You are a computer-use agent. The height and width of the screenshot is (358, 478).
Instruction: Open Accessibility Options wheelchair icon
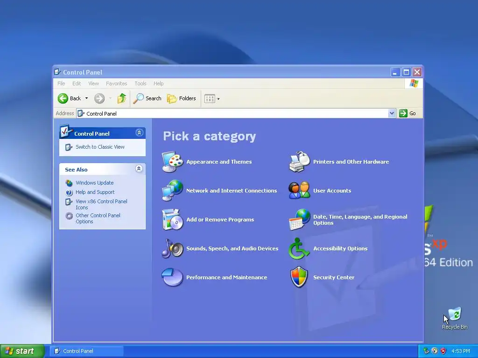[299, 248]
